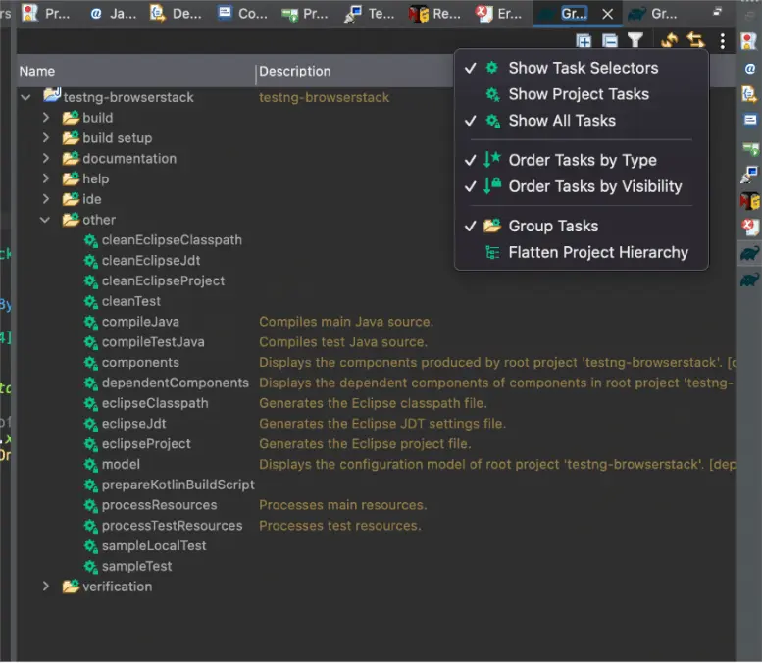This screenshot has height=663, width=762.
Task: Choose Show Project Tasks from menu
Action: point(578,94)
